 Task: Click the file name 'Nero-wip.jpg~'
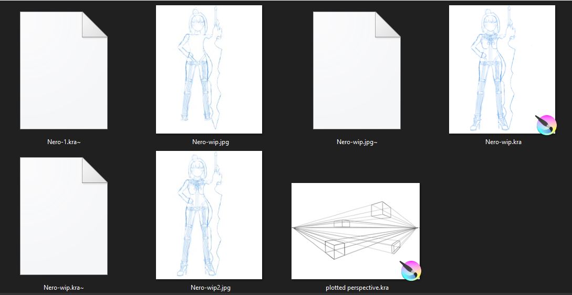(x=357, y=142)
